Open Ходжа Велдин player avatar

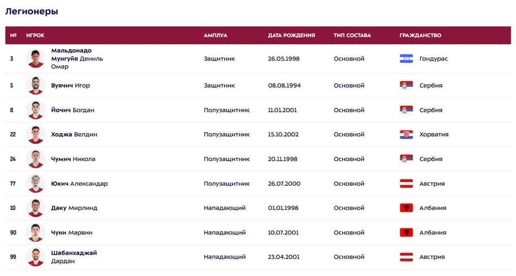tap(36, 135)
